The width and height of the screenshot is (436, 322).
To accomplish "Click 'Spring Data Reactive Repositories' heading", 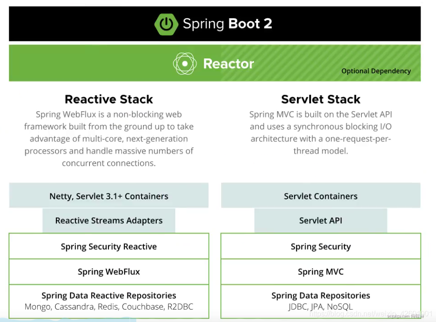I will [109, 295].
